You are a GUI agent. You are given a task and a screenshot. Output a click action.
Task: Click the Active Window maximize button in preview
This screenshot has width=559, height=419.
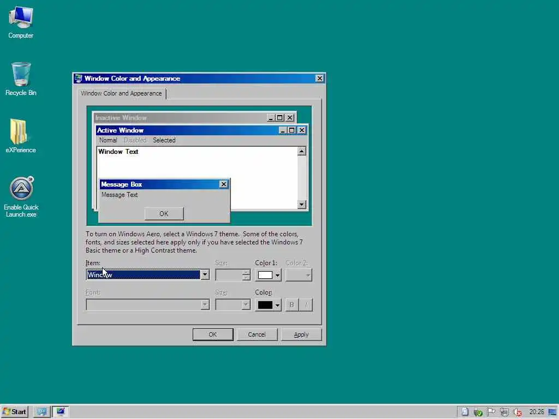(292, 130)
